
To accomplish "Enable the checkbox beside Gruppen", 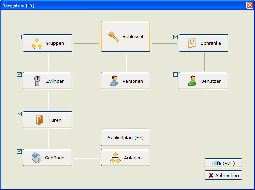I will pos(20,37).
